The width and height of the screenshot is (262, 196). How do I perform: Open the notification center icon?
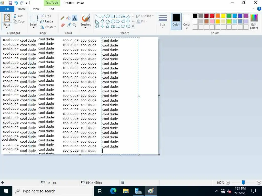(254, 191)
